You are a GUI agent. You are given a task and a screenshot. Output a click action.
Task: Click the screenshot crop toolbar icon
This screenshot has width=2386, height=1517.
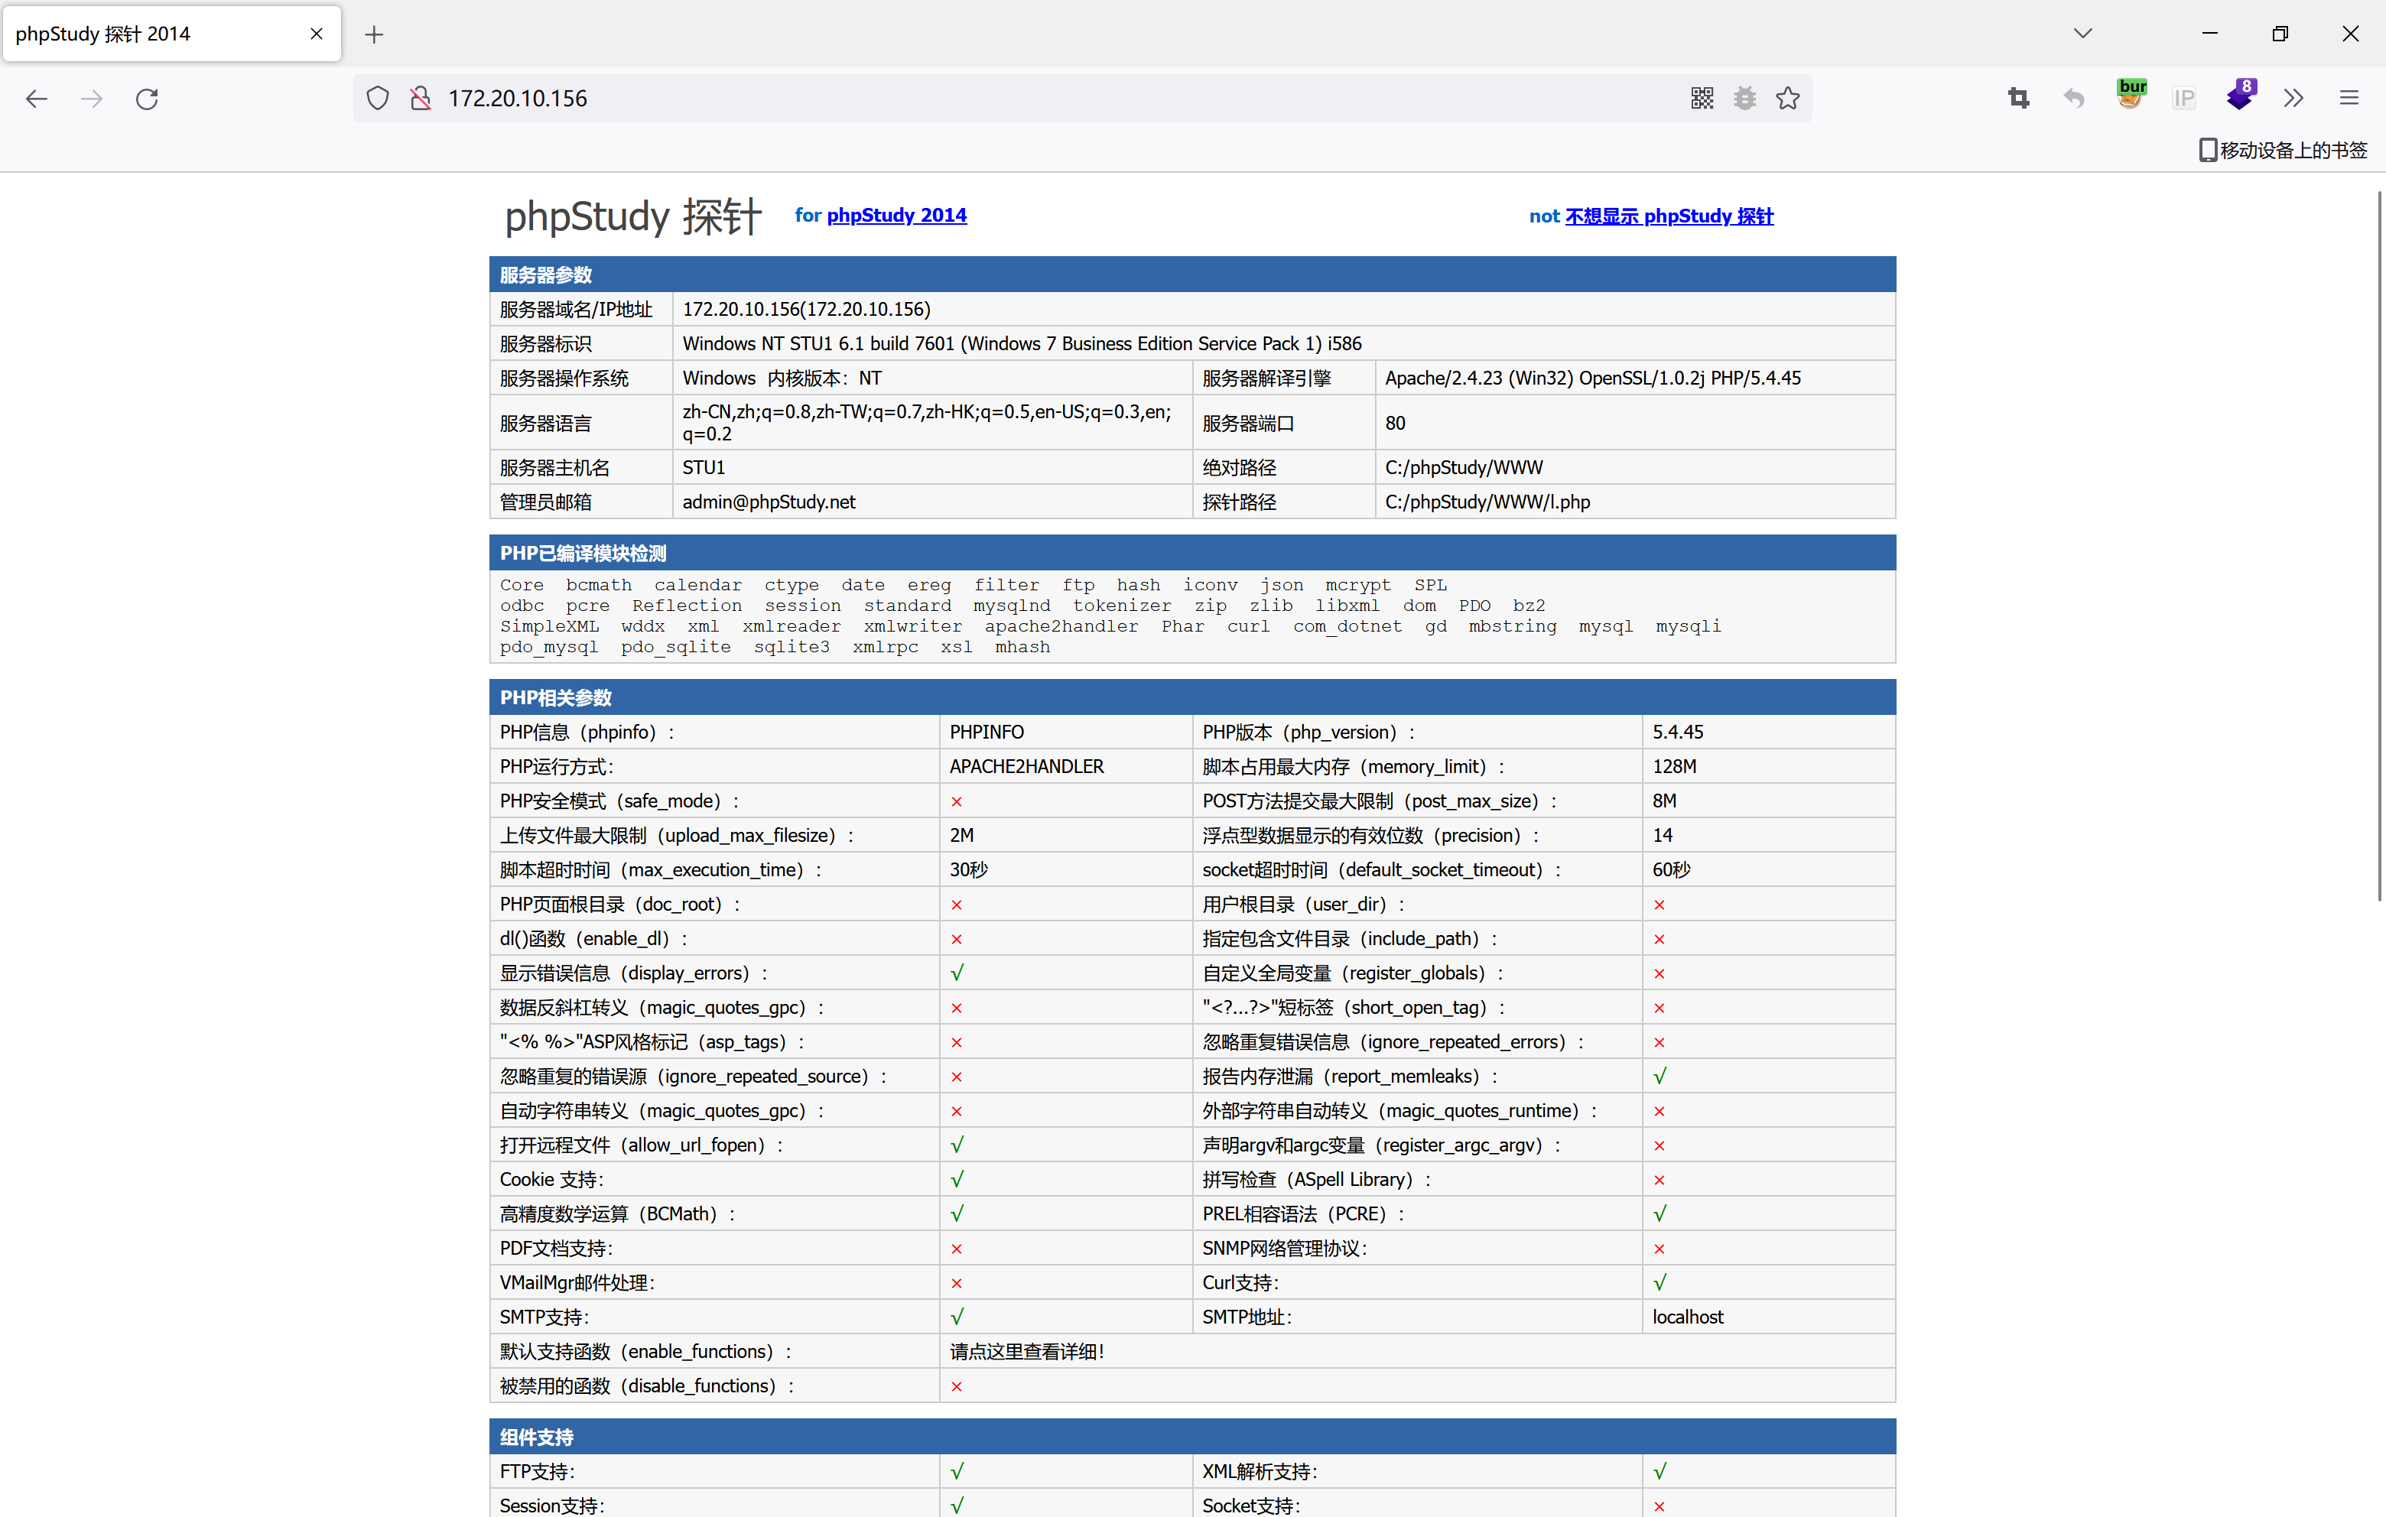pos(2018,98)
